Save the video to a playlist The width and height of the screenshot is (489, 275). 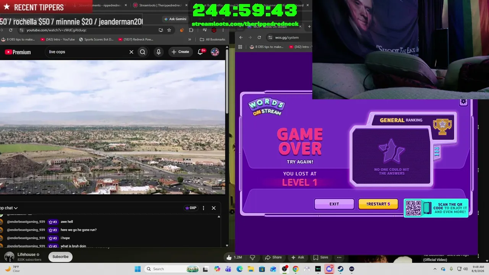point(321,257)
